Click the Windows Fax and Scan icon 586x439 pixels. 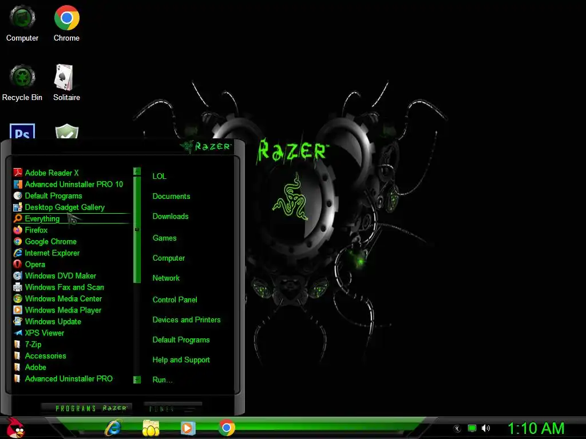[x=18, y=287]
